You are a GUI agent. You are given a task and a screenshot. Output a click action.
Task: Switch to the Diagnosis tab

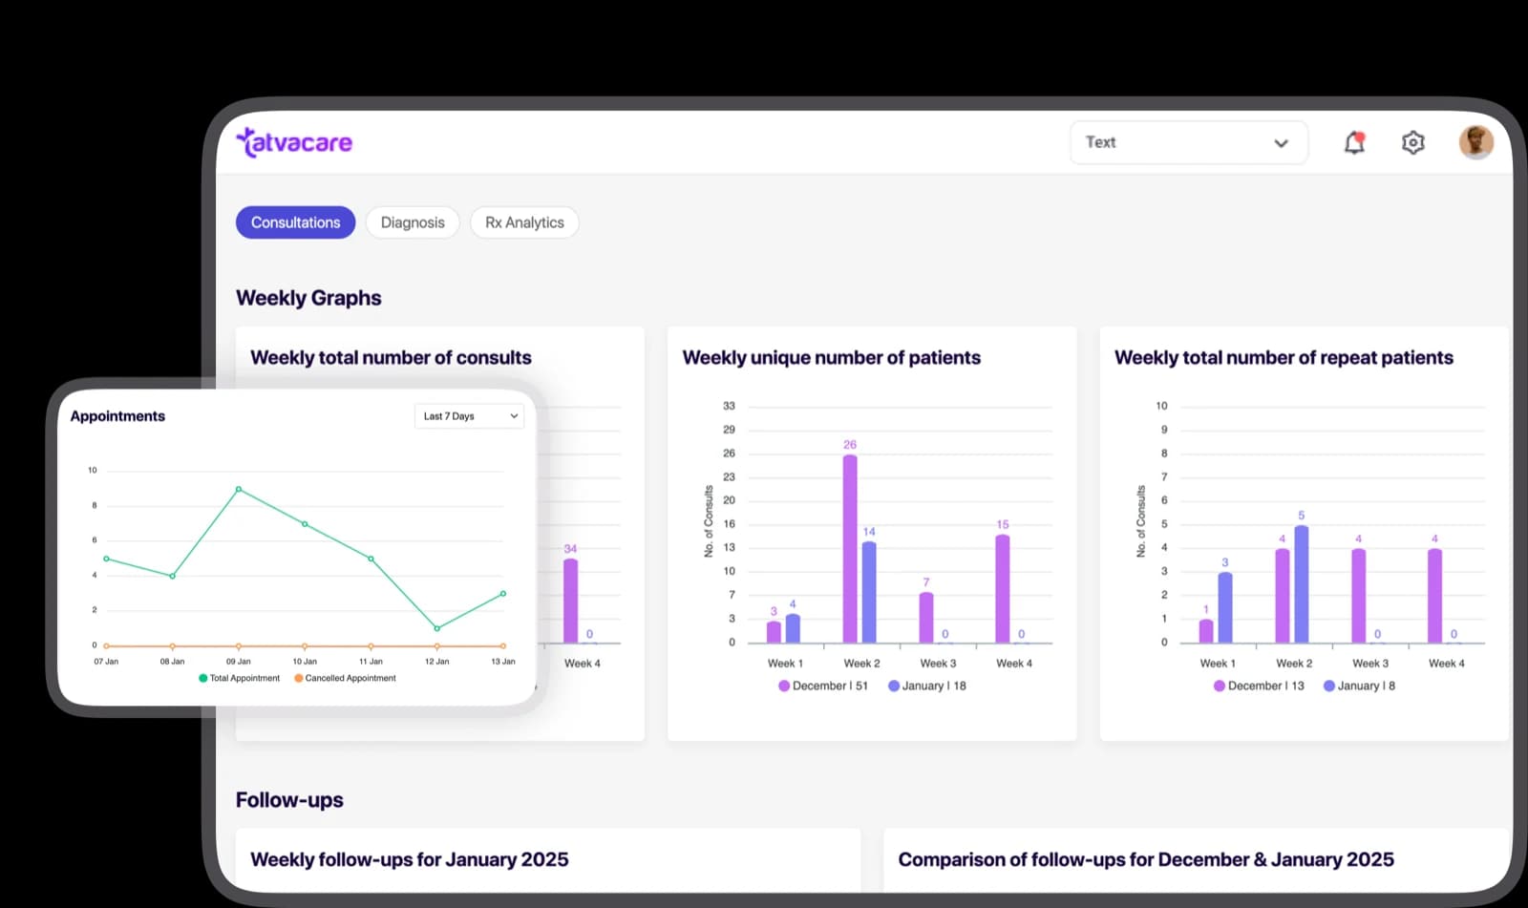click(413, 222)
